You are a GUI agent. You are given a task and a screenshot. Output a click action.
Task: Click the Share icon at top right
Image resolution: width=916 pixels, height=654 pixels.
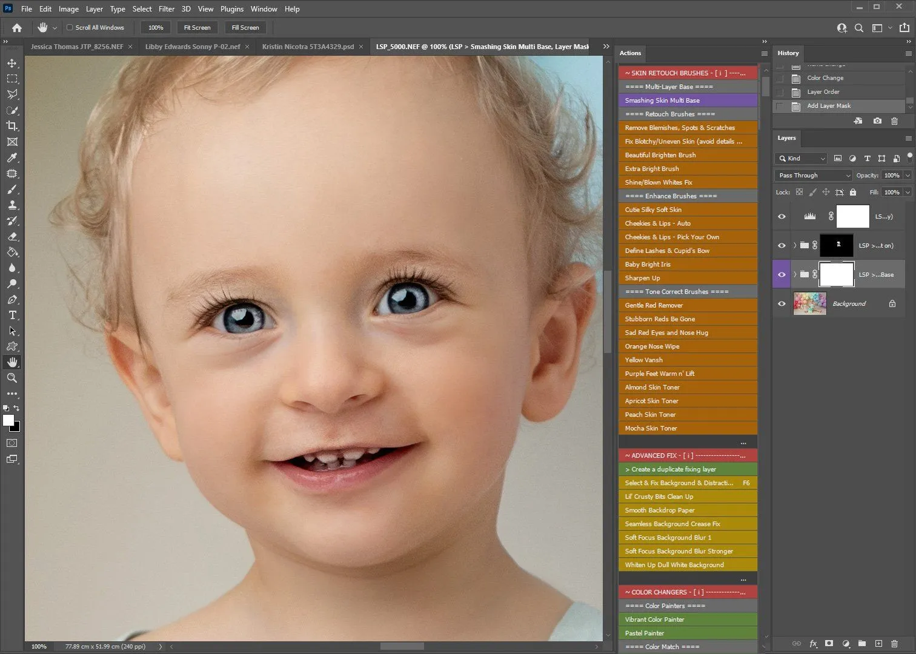(904, 28)
